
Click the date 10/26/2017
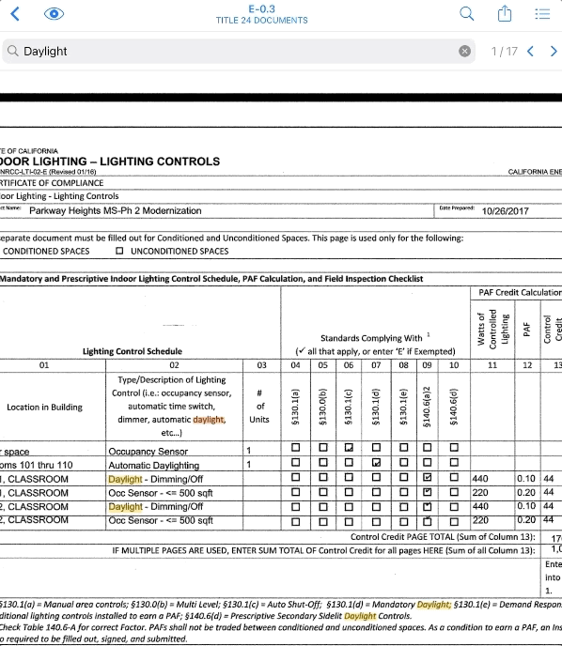[x=505, y=211]
